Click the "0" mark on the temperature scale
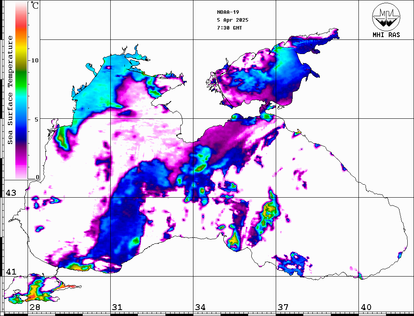Screen dimensions: 414x316 (x=37, y=177)
